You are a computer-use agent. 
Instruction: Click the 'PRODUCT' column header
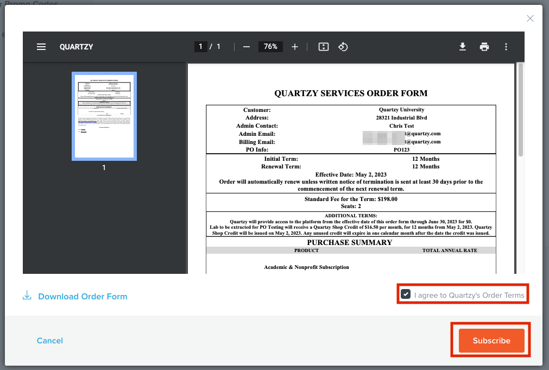coord(306,250)
